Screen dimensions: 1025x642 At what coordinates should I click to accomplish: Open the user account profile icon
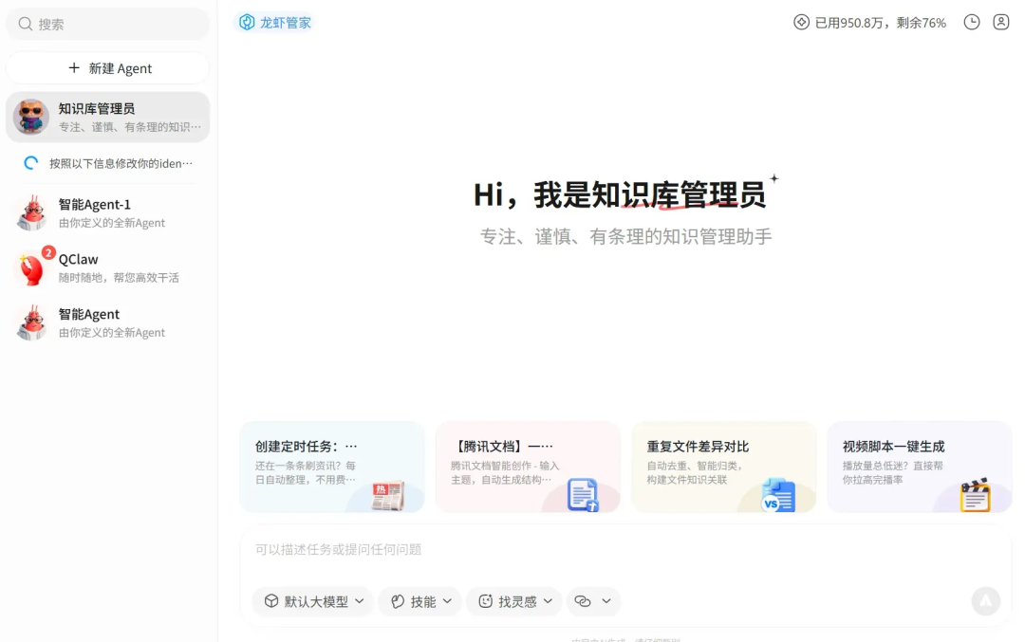click(1001, 22)
